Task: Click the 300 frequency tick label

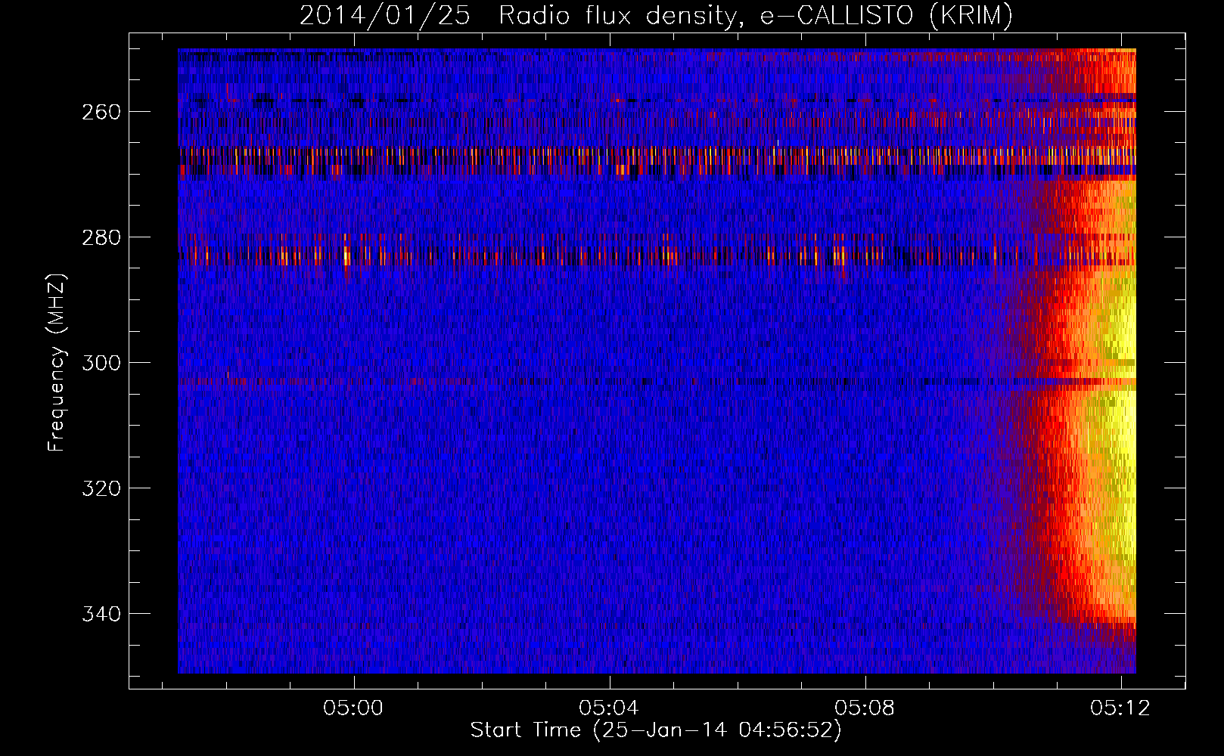Action: click(x=101, y=363)
